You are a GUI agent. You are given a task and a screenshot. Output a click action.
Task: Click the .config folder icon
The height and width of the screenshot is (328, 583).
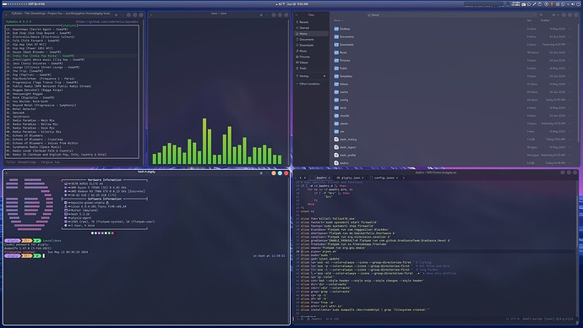point(336,100)
